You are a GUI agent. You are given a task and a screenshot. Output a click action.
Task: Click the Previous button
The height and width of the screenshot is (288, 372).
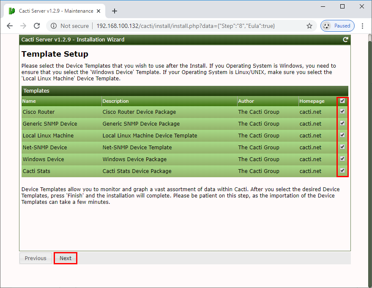click(x=36, y=258)
